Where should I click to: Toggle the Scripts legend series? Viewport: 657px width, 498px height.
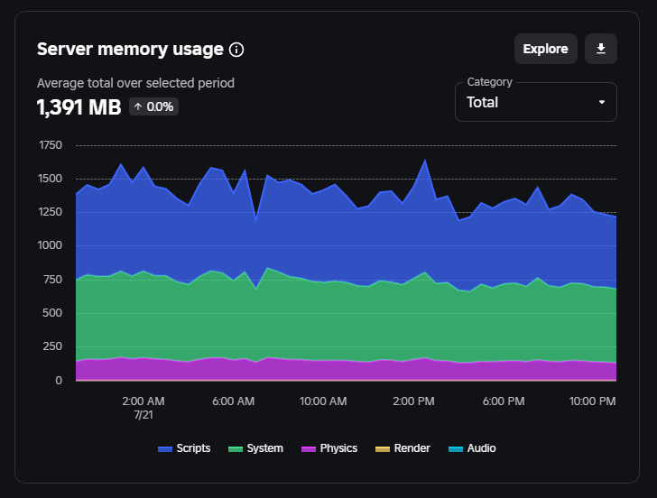[x=184, y=448]
